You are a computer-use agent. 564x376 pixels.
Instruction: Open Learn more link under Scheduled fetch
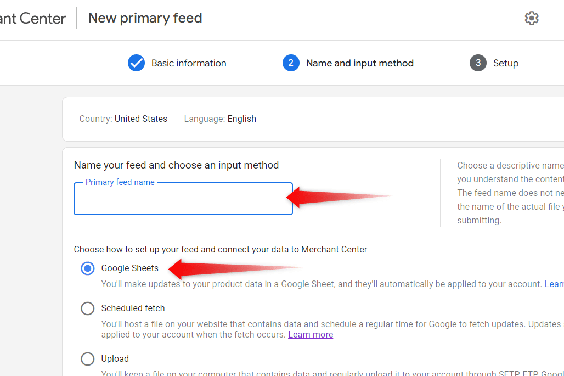(x=311, y=335)
